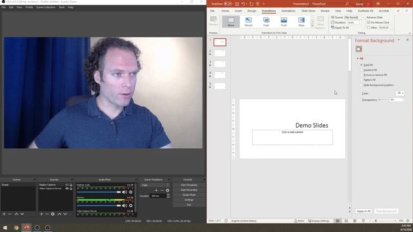Mute the Mic/Aux speaker icon in OBS
Image resolution: width=413 pixels, height=232 pixels.
(x=125, y=206)
